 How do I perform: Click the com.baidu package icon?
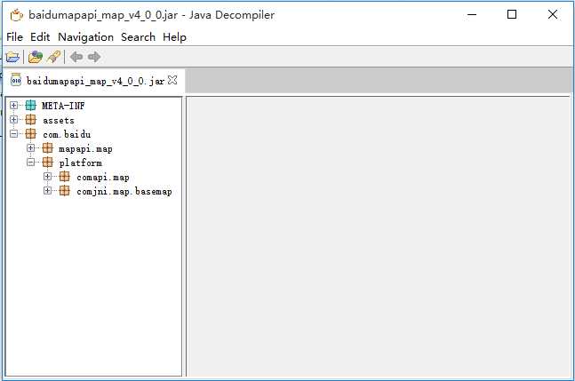click(x=31, y=134)
